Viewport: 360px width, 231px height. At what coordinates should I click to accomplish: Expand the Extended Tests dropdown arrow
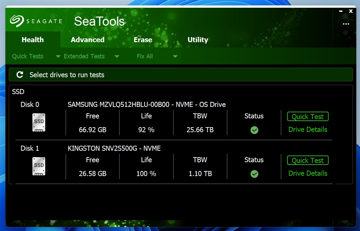(117, 56)
